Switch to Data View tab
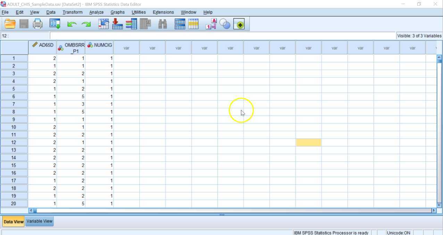Image resolution: width=443 pixels, height=235 pixels. [x=14, y=221]
